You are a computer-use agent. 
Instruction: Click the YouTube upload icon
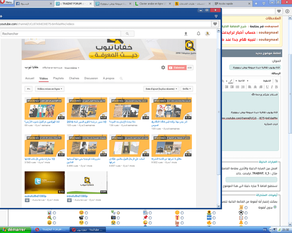[x=186, y=33]
